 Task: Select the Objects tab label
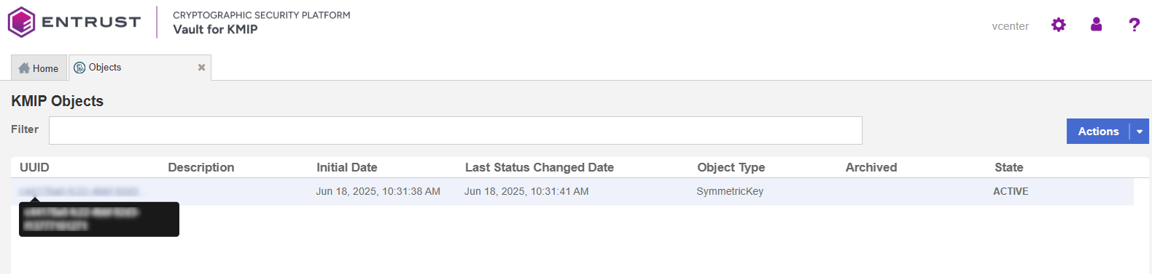pyautogui.click(x=105, y=68)
